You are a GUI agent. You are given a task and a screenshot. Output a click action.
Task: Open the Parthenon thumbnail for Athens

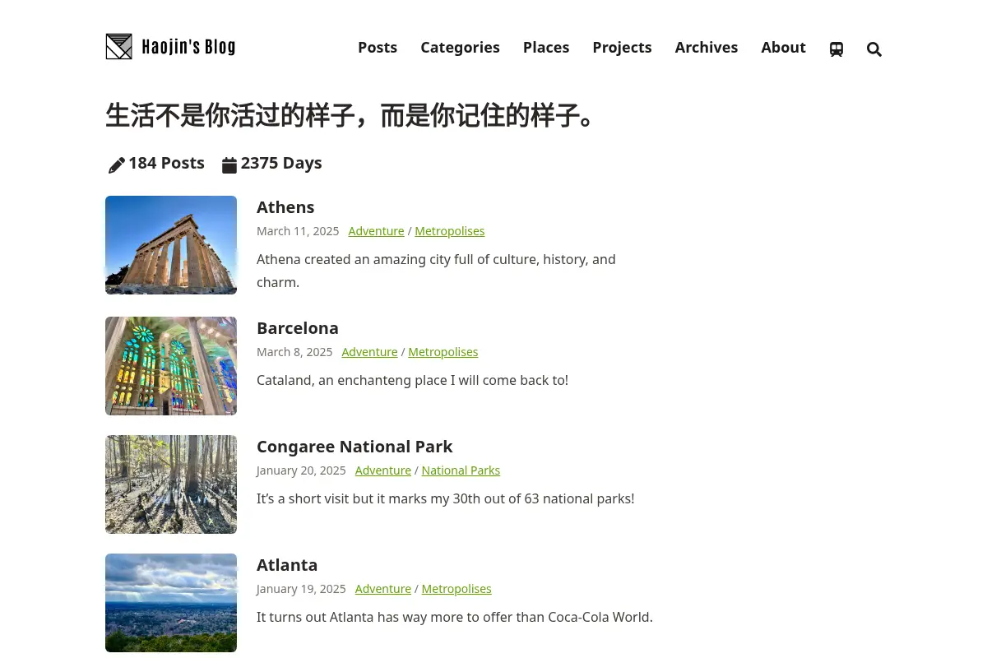pos(171,245)
